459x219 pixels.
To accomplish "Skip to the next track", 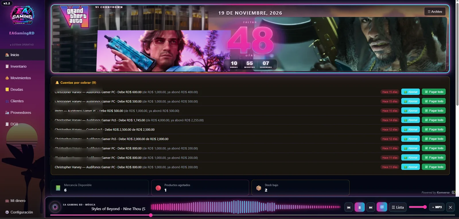I will 371,207.
